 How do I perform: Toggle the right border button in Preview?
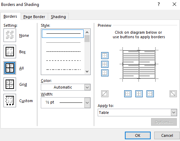150,94
